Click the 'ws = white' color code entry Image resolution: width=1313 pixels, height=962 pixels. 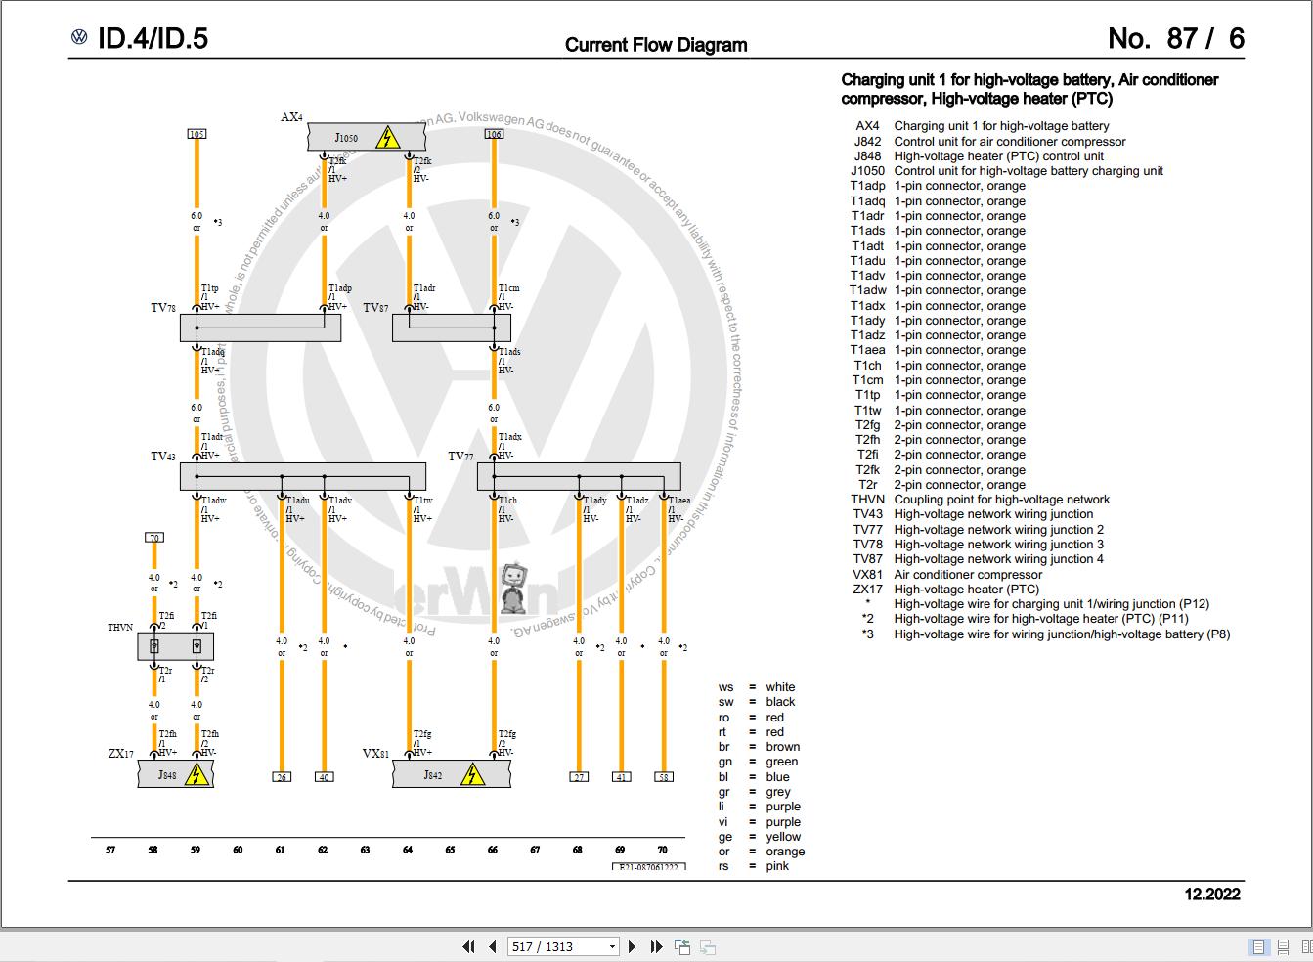click(x=757, y=687)
